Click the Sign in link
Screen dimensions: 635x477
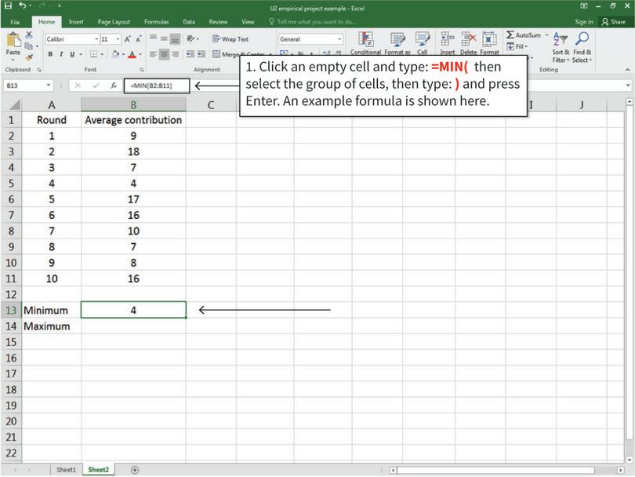[584, 22]
